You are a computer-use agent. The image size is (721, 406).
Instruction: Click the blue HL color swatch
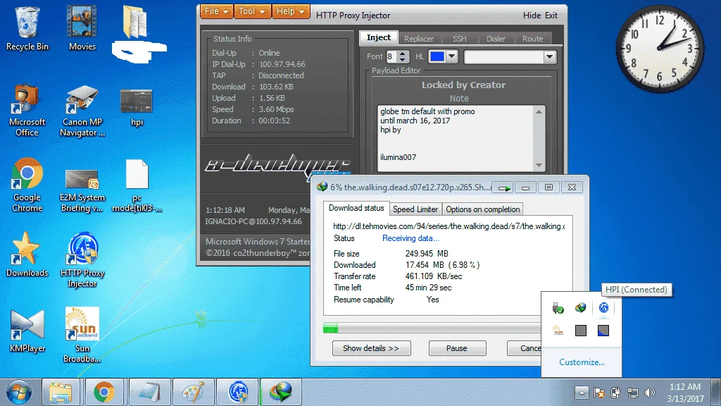pyautogui.click(x=437, y=56)
